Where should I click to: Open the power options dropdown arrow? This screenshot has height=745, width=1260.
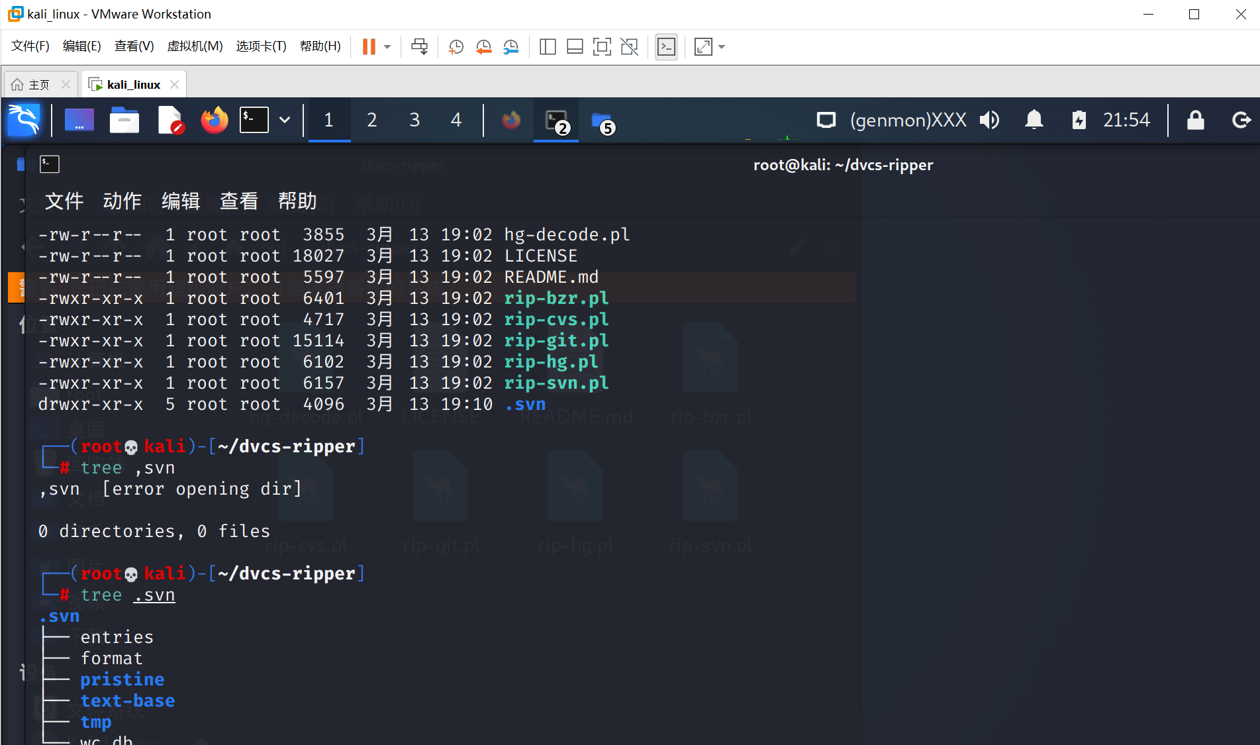387,46
